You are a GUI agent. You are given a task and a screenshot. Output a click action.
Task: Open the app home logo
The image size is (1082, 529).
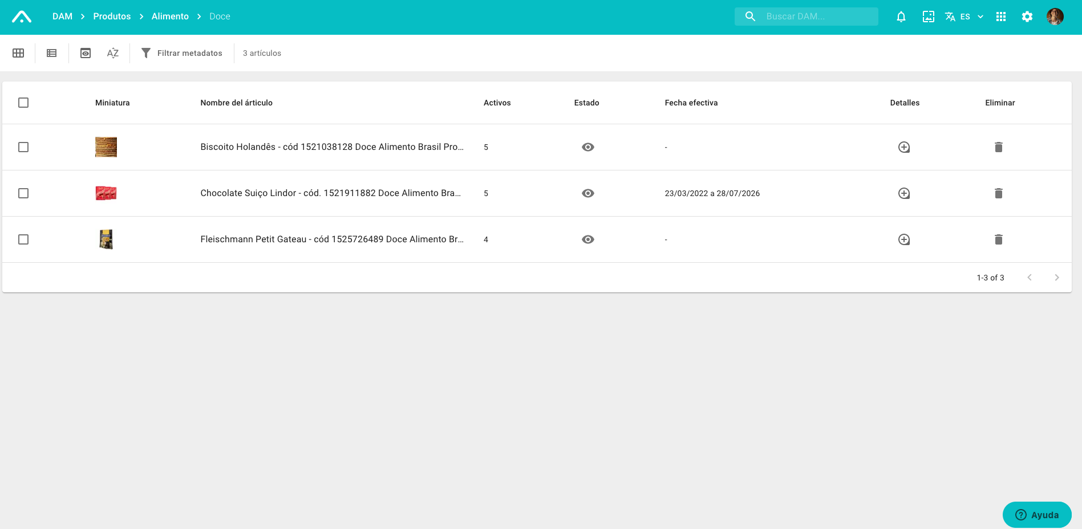point(22,17)
